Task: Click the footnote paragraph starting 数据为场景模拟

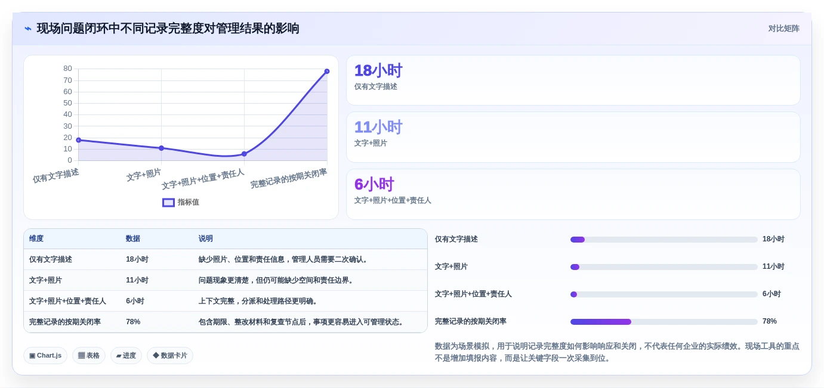Action: (617, 352)
